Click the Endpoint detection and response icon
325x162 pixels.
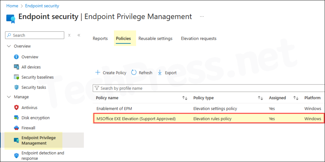click(17, 156)
